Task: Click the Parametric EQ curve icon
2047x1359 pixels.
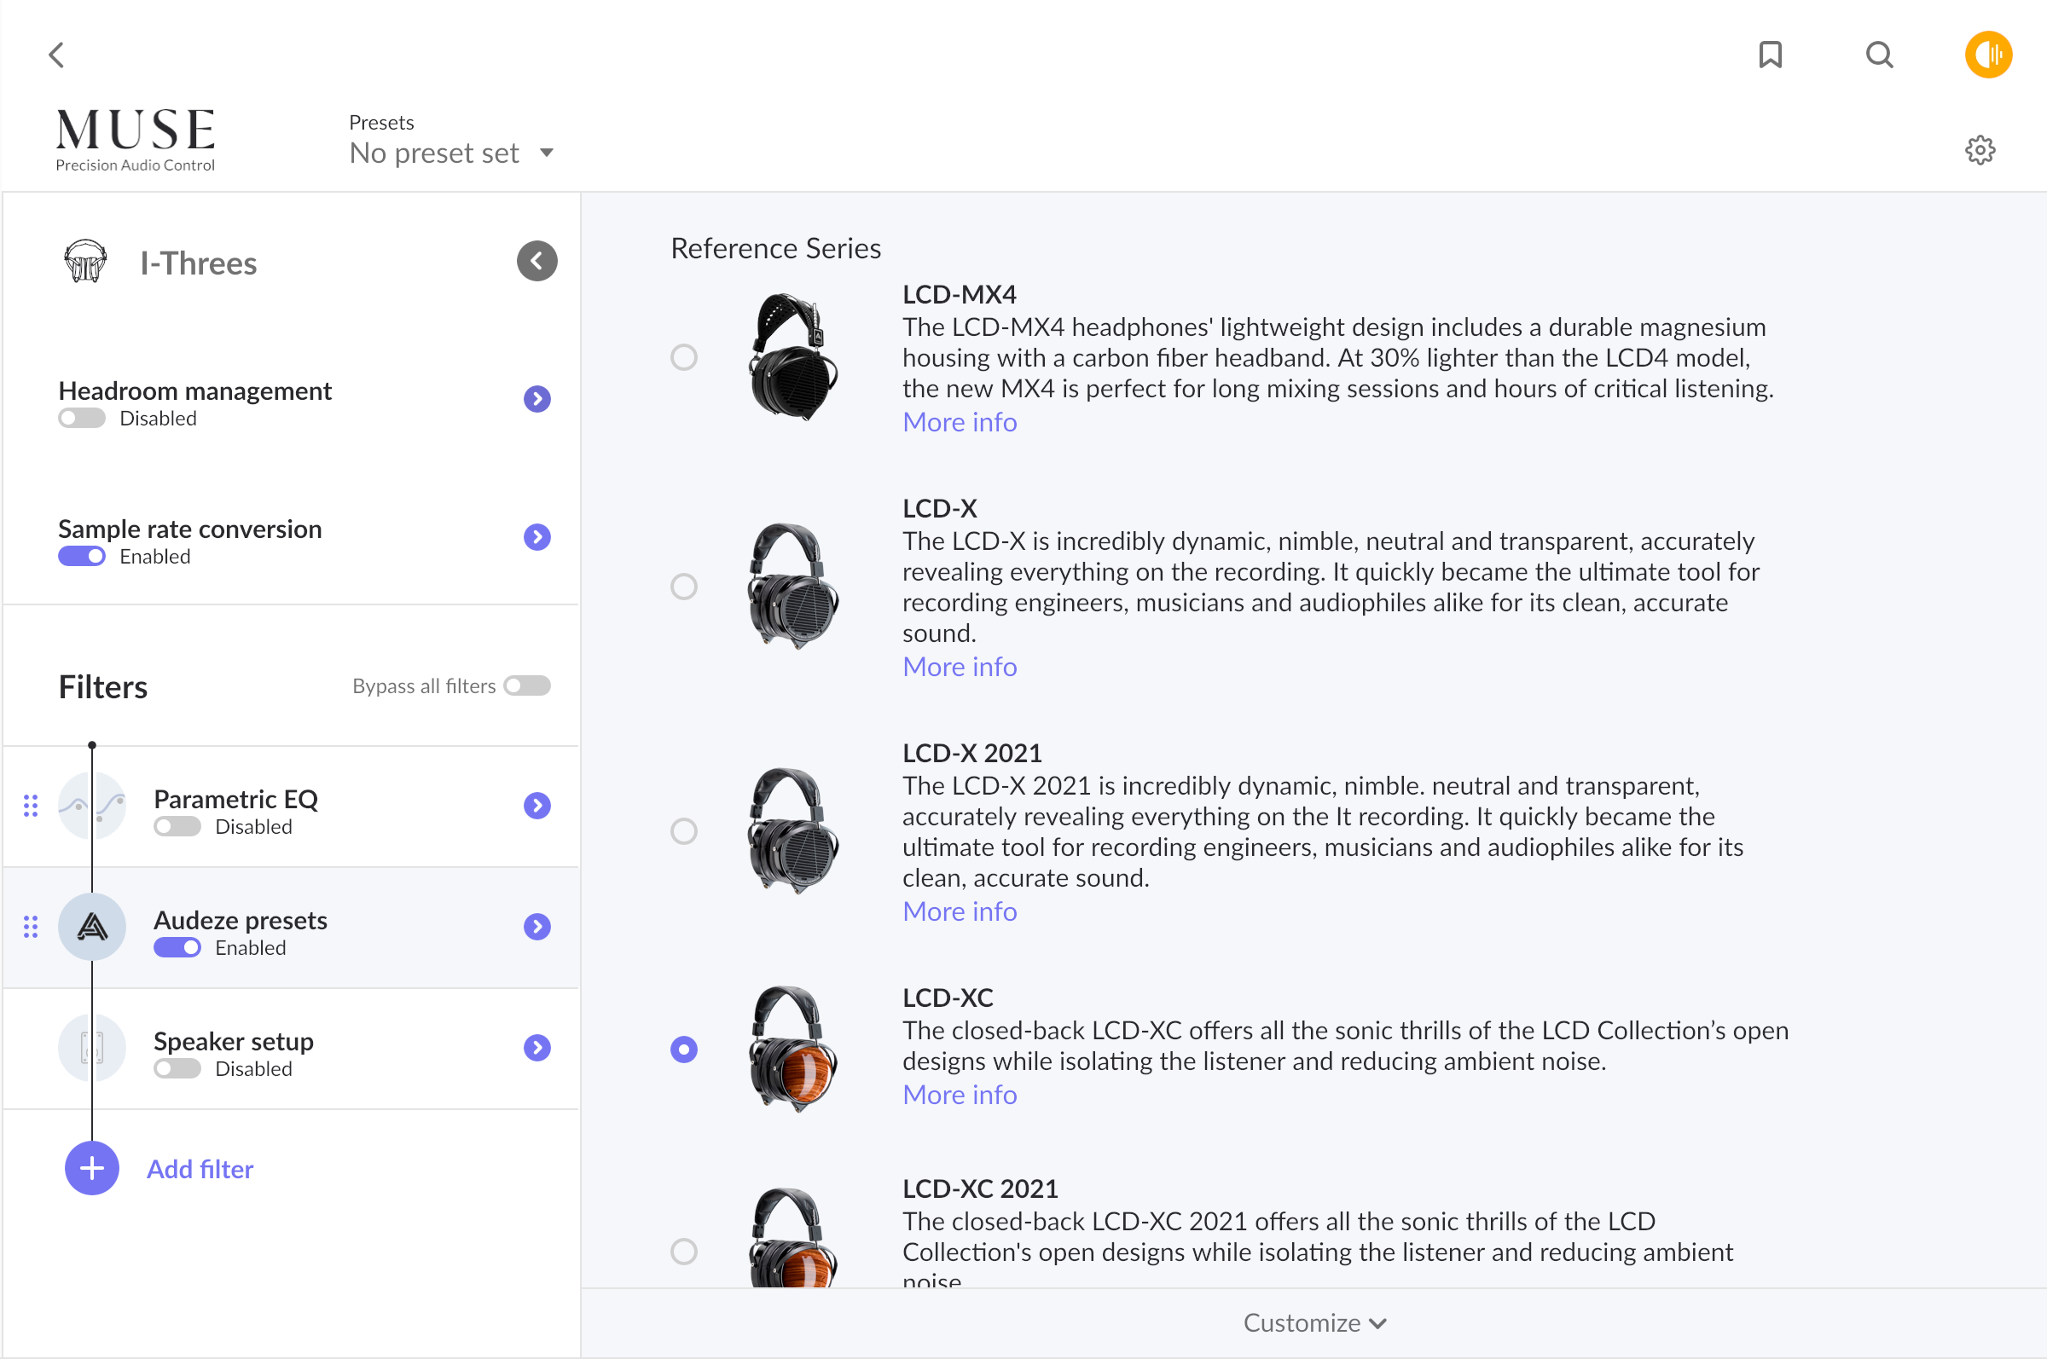Action: pos(92,805)
